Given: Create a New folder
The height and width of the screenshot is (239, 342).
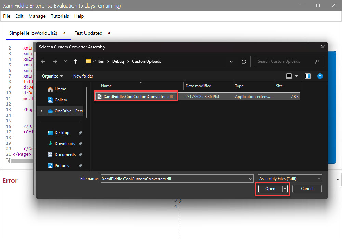Looking at the screenshot, I should pos(83,76).
